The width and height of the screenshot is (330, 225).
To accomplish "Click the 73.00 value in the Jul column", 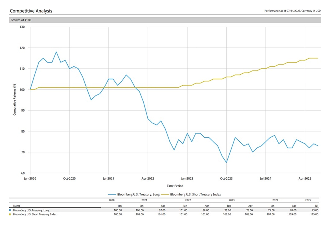I will click(x=315, y=210).
